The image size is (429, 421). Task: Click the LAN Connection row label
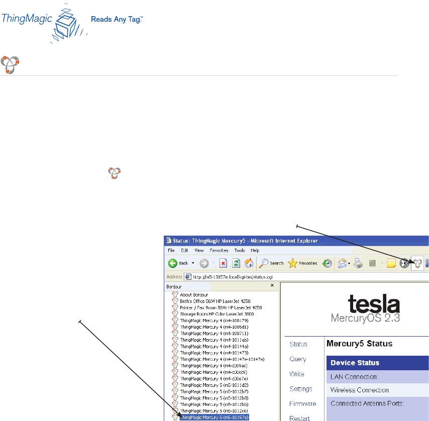354,377
